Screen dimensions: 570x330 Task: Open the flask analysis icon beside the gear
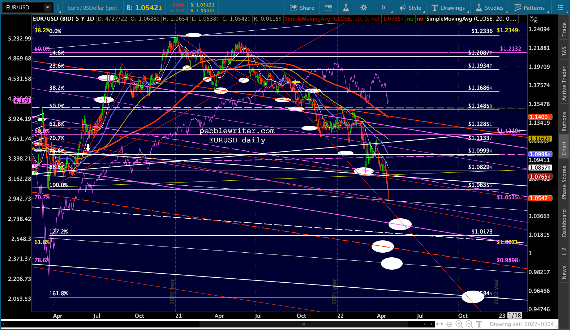346,8
